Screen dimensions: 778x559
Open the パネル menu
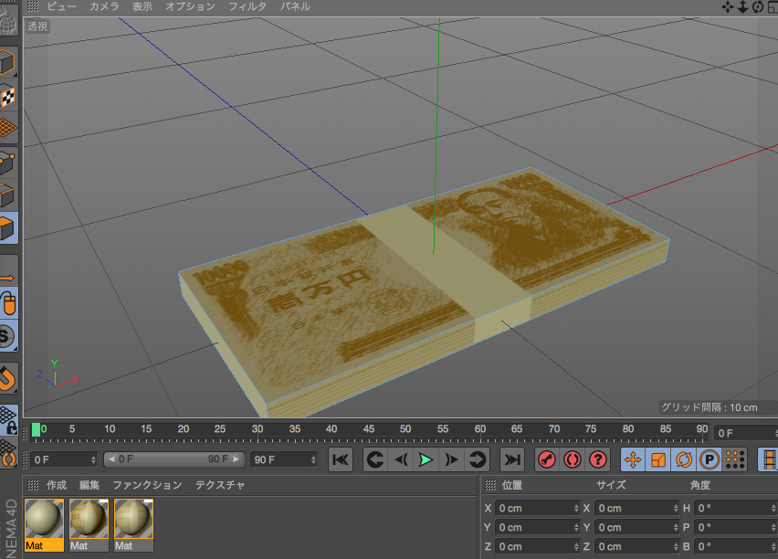pyautogui.click(x=295, y=6)
